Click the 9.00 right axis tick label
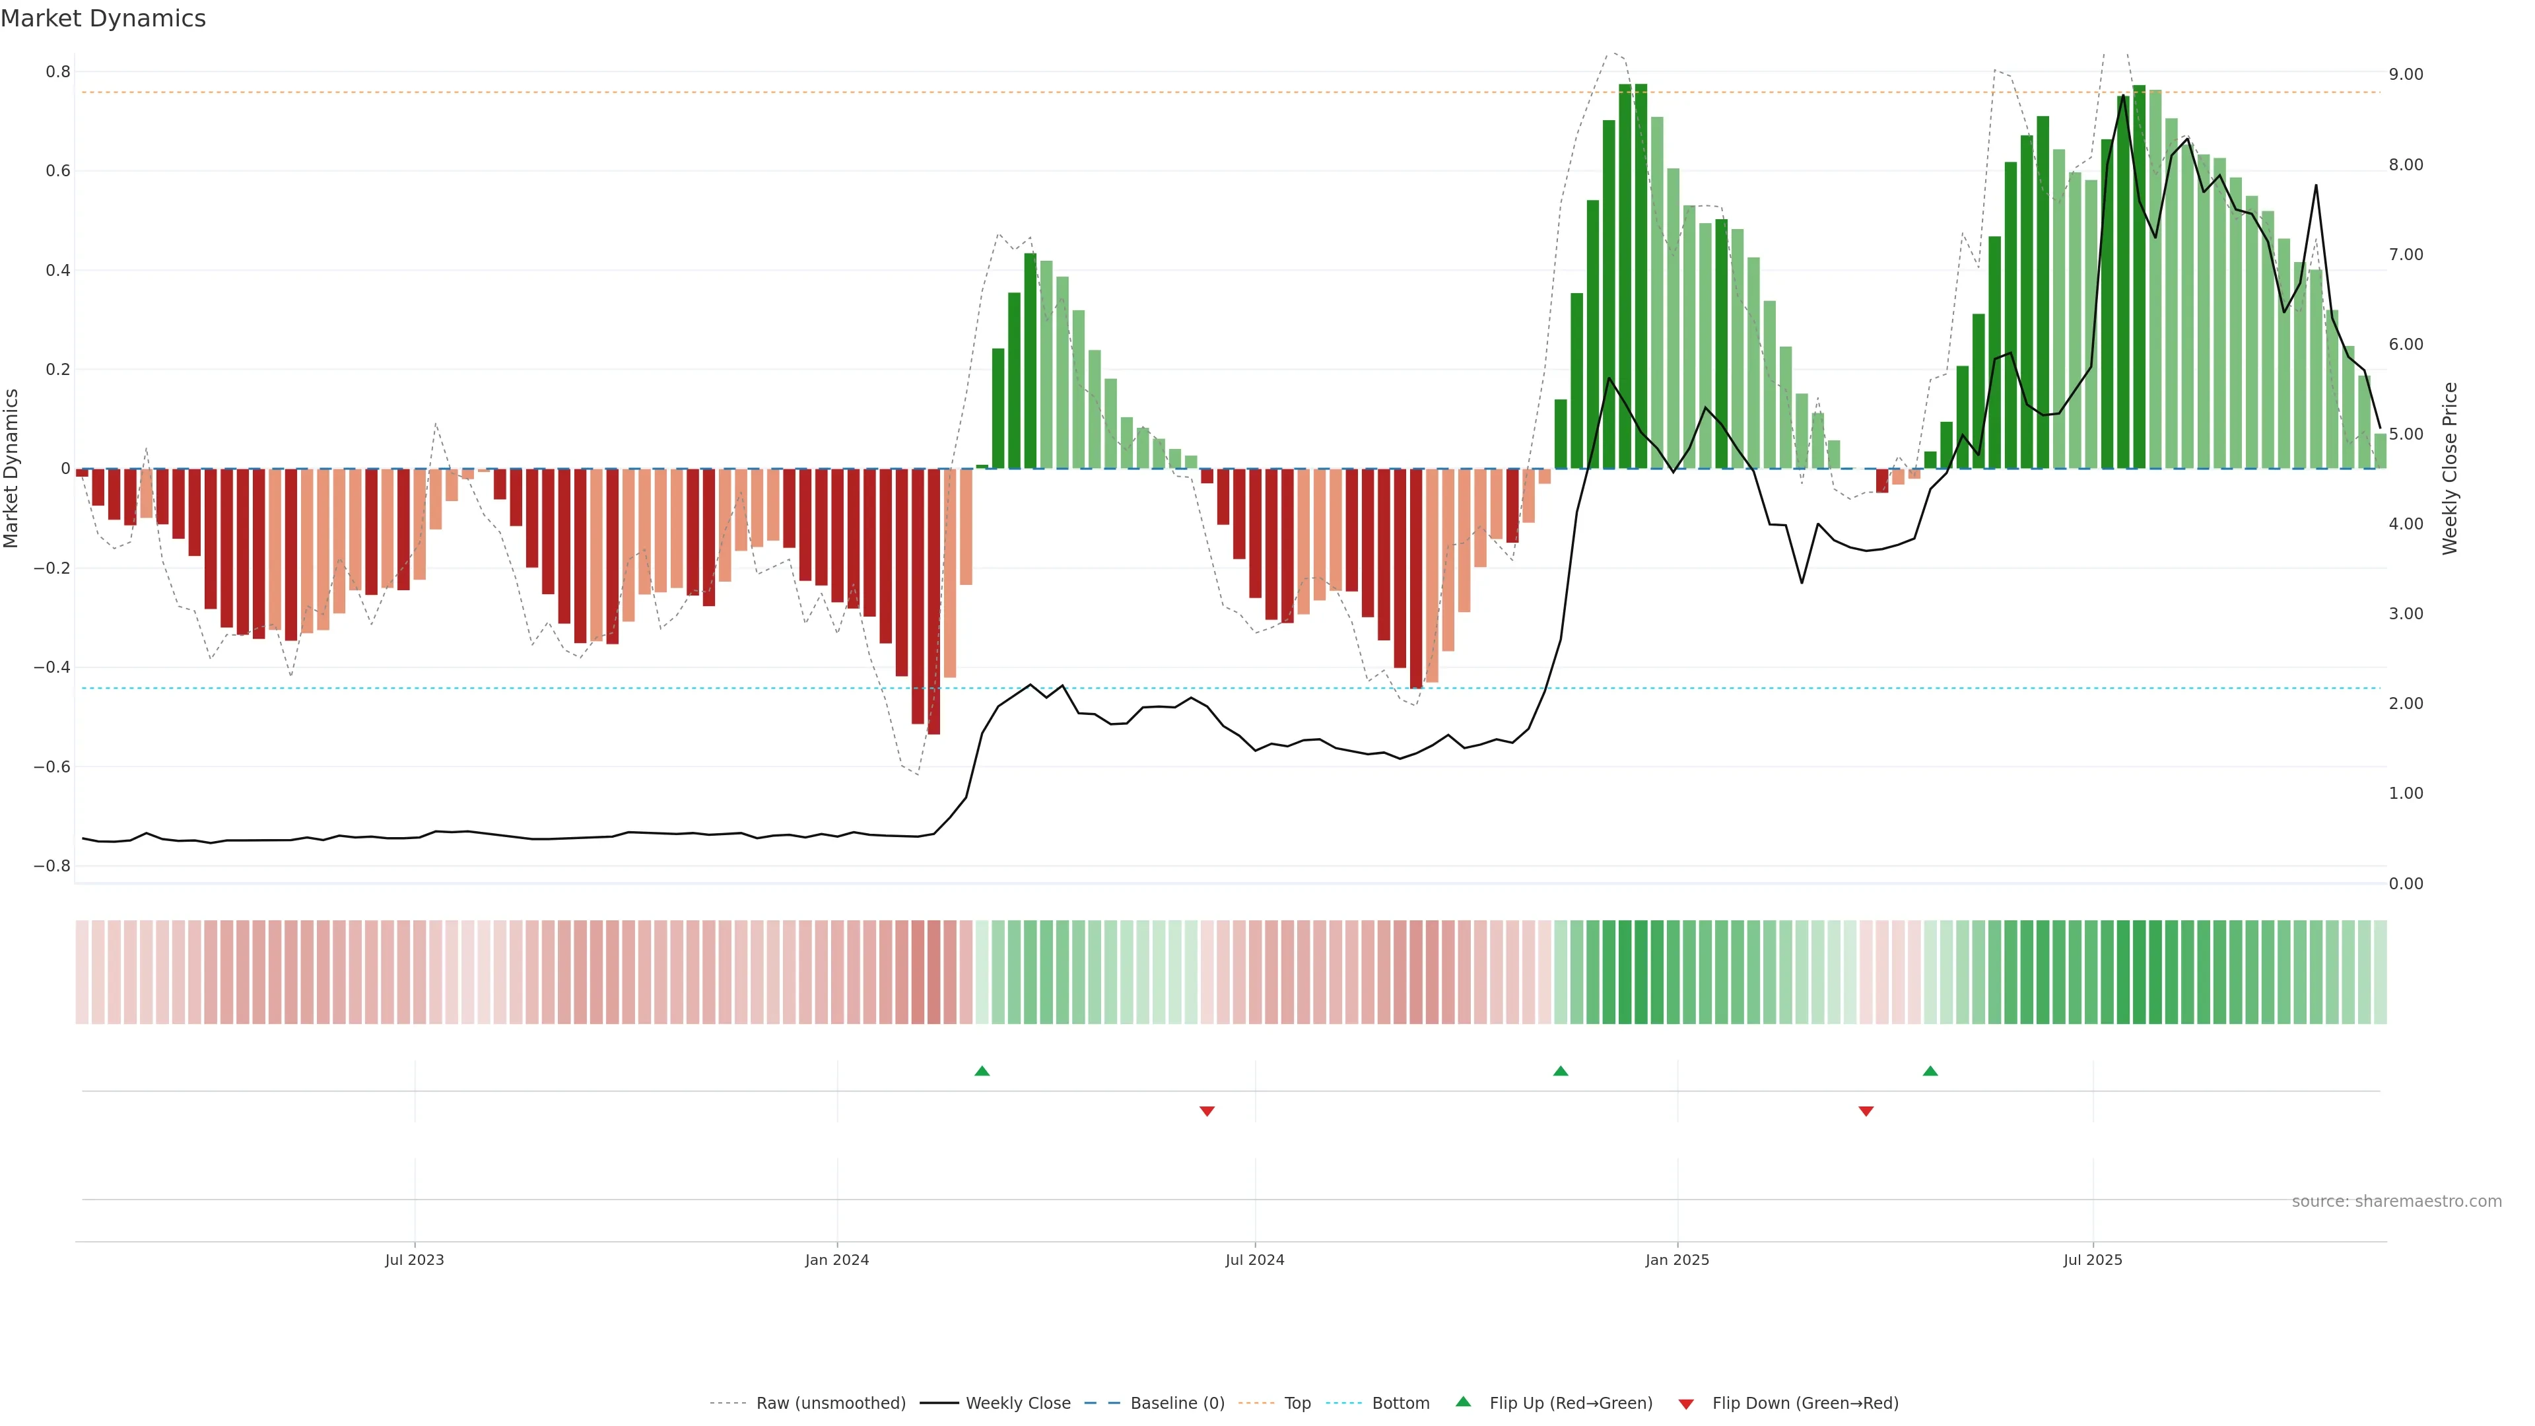The image size is (2535, 1426). [2405, 75]
